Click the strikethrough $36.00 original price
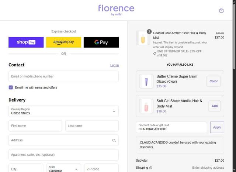 (220, 33)
